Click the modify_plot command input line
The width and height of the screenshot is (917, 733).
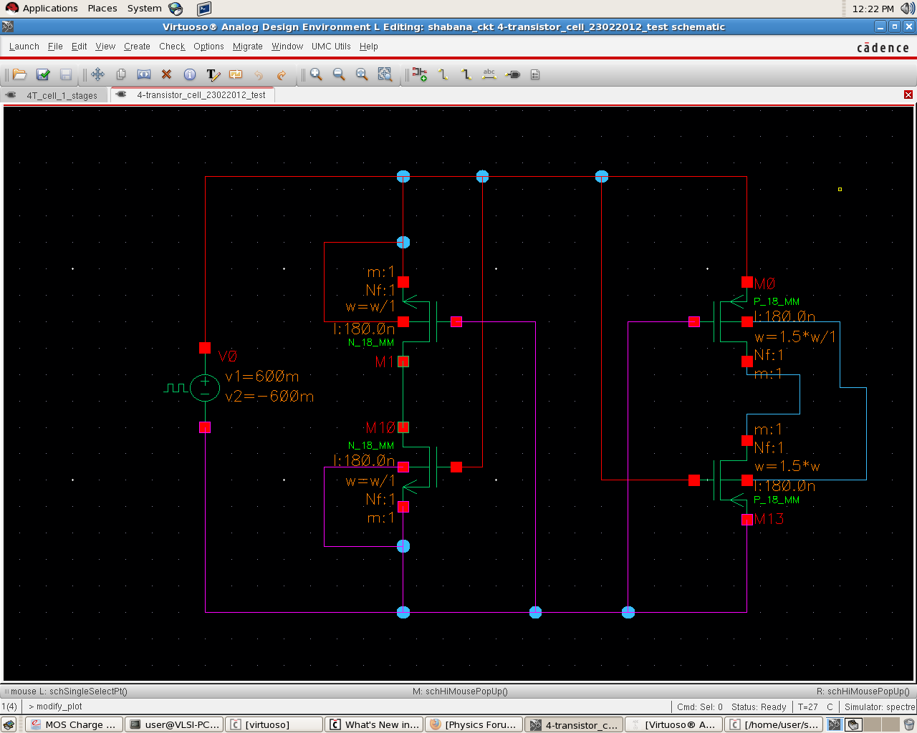(x=347, y=707)
